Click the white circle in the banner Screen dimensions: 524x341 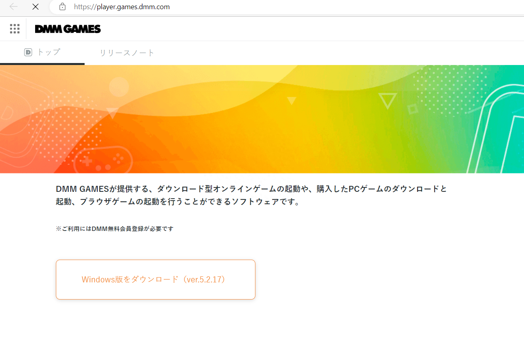[x=119, y=87]
